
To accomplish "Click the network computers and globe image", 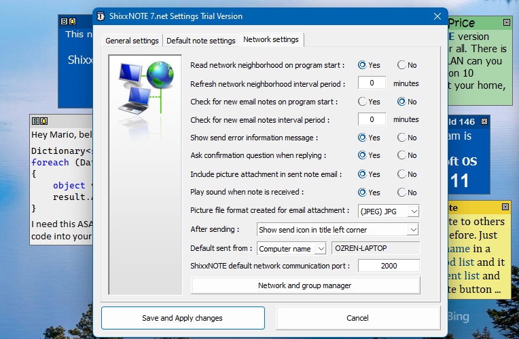I will 145,89.
